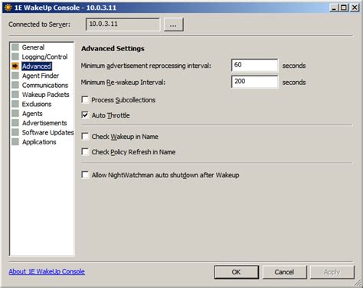The image size is (363, 288).
Task: Enable Process Subcollections checkbox
Action: point(85,99)
